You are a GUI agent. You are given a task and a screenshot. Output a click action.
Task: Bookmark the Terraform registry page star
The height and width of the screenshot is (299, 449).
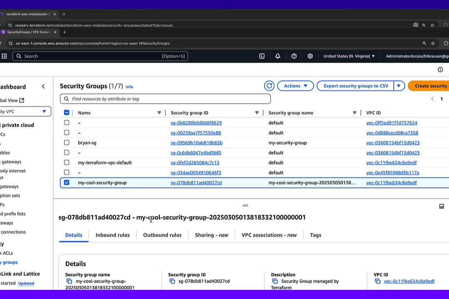(432, 25)
